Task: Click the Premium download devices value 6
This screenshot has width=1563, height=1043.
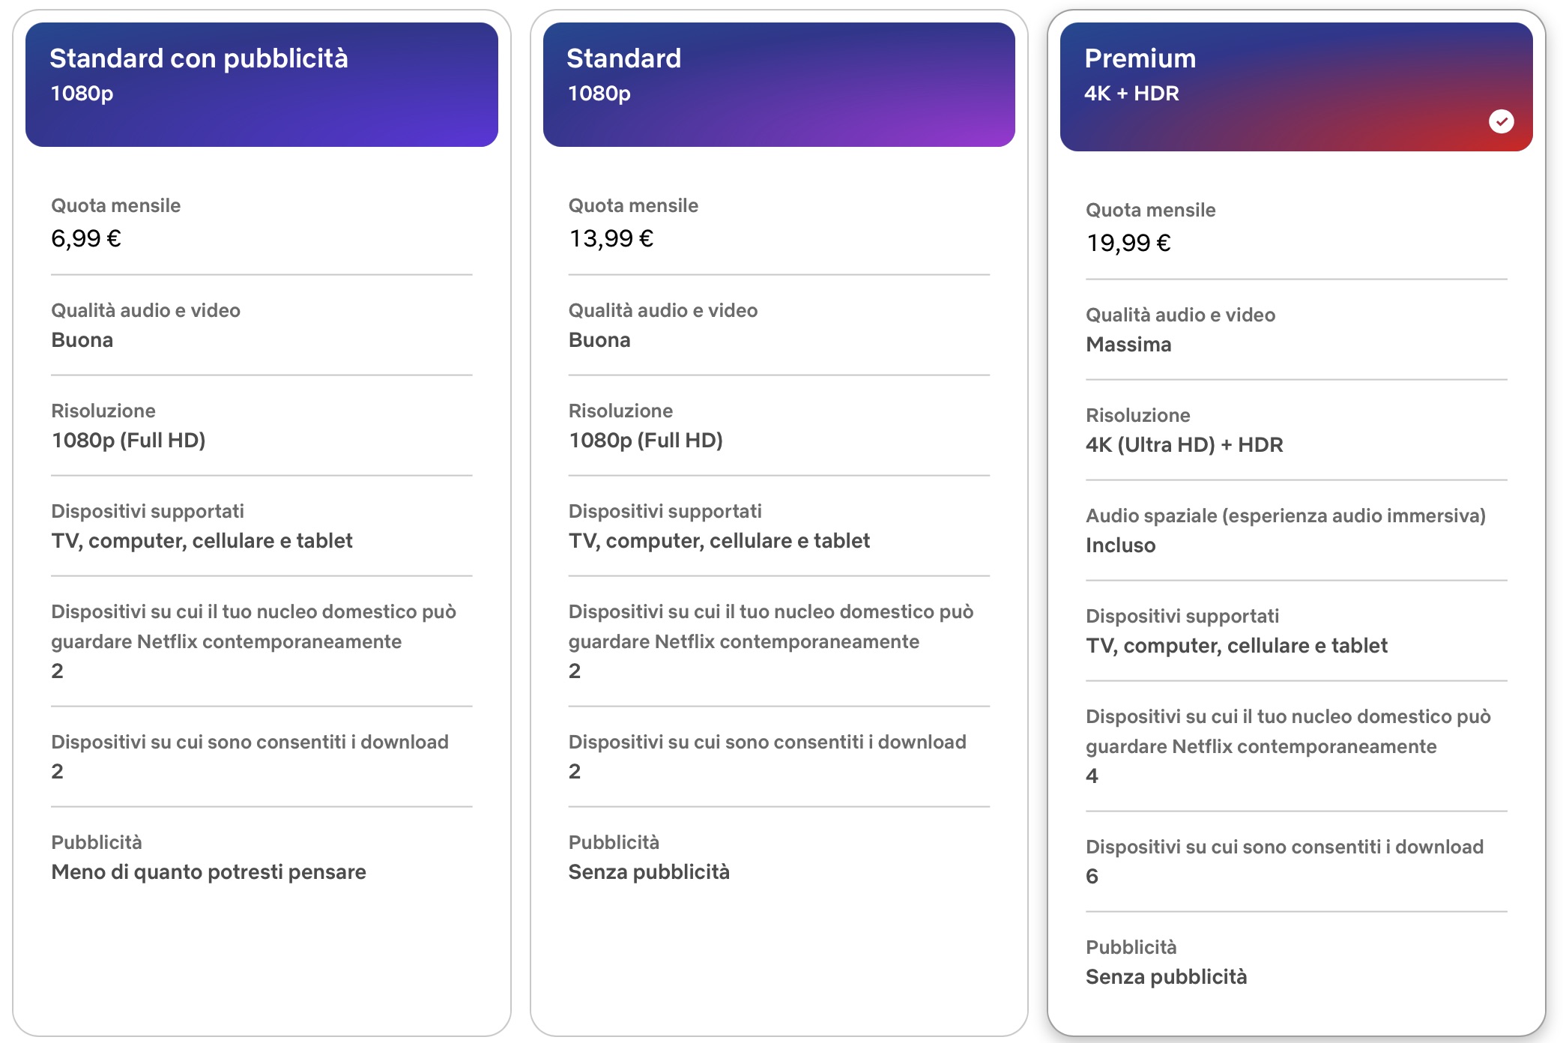Action: click(x=1092, y=877)
